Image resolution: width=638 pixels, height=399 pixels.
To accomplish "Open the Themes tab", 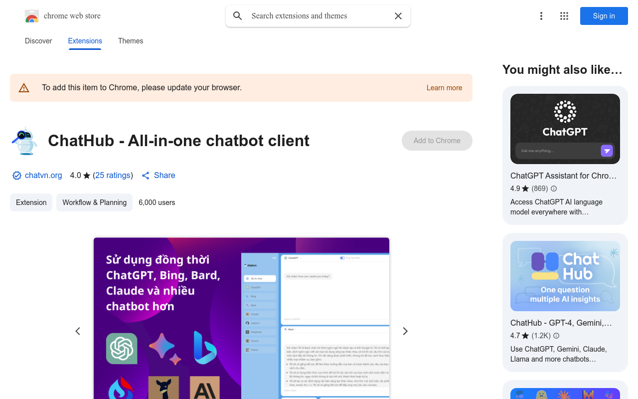I will pos(131,41).
